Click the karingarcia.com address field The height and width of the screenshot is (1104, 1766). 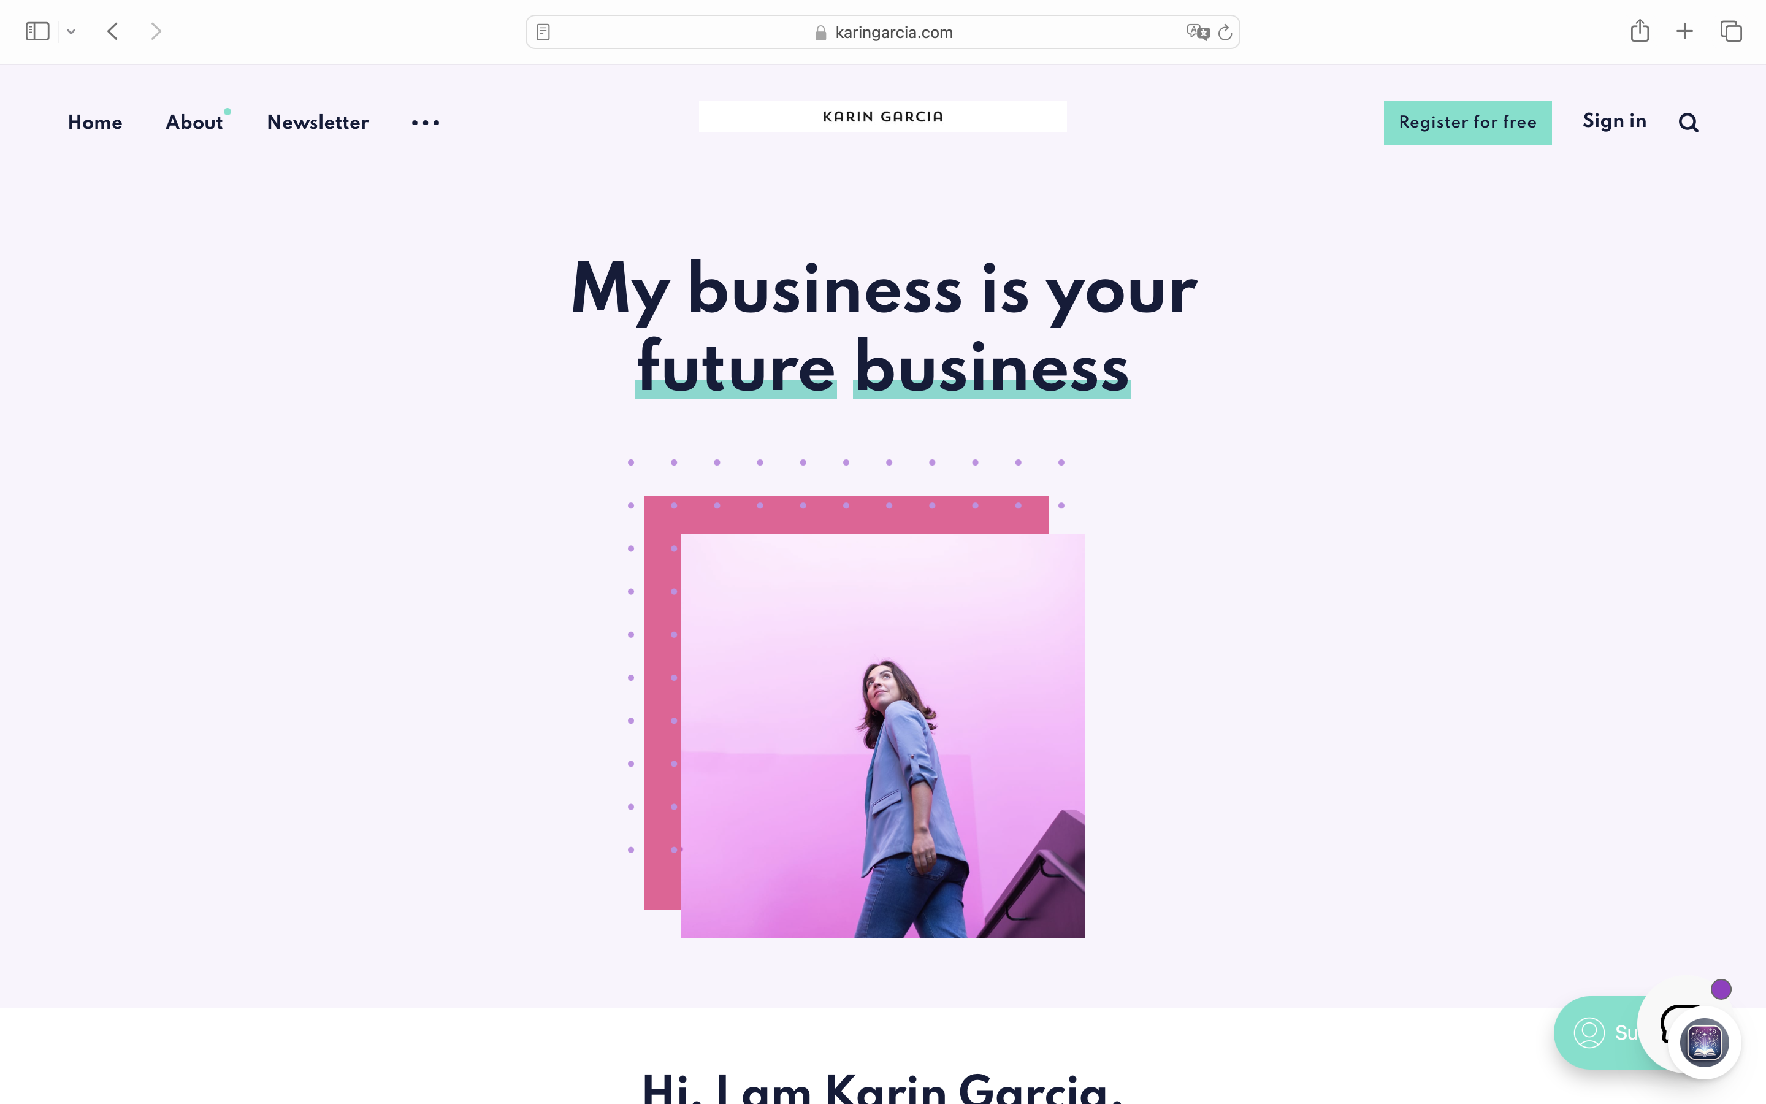pos(882,32)
